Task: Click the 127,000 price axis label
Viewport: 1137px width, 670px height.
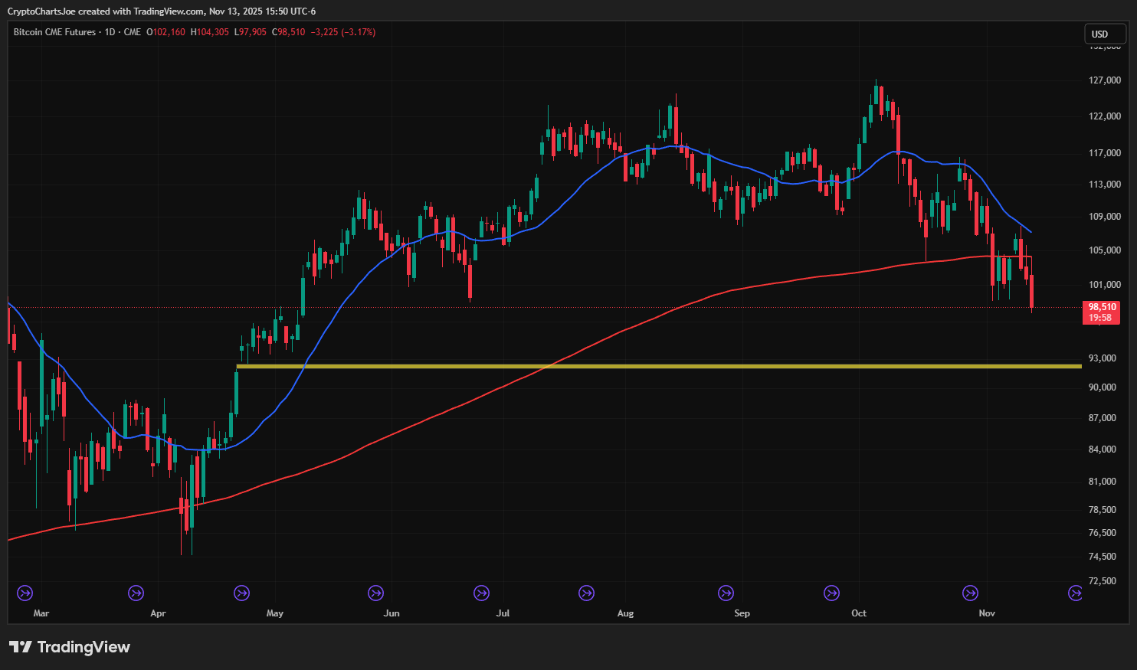Action: coord(1104,80)
